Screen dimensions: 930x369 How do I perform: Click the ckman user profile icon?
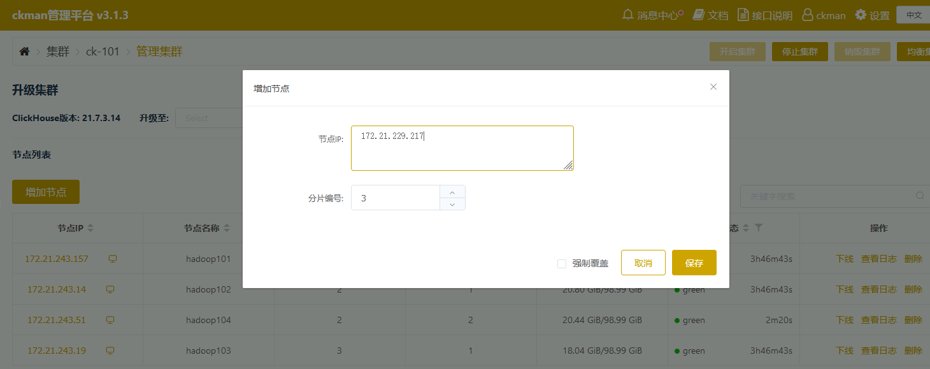[808, 15]
